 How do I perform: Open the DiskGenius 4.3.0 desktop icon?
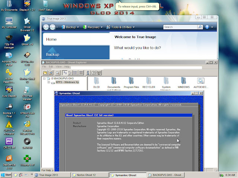pos(9,162)
